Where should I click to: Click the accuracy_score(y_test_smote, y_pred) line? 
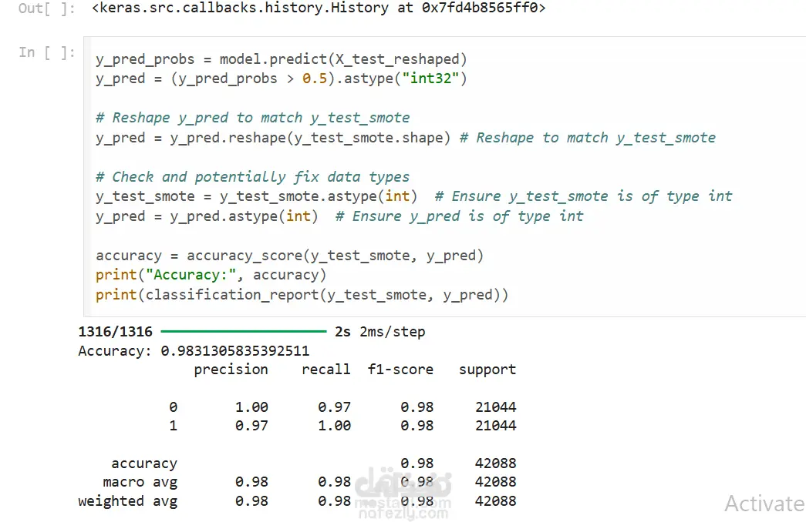coord(289,256)
